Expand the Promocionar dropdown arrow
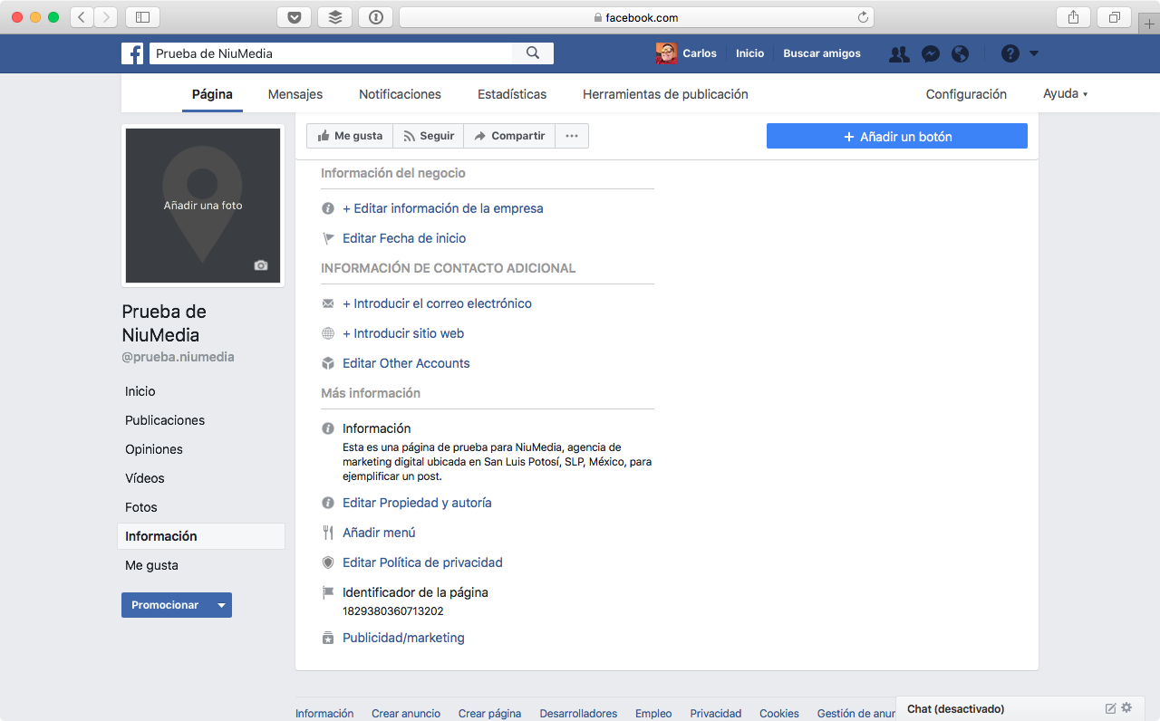 [x=220, y=605]
